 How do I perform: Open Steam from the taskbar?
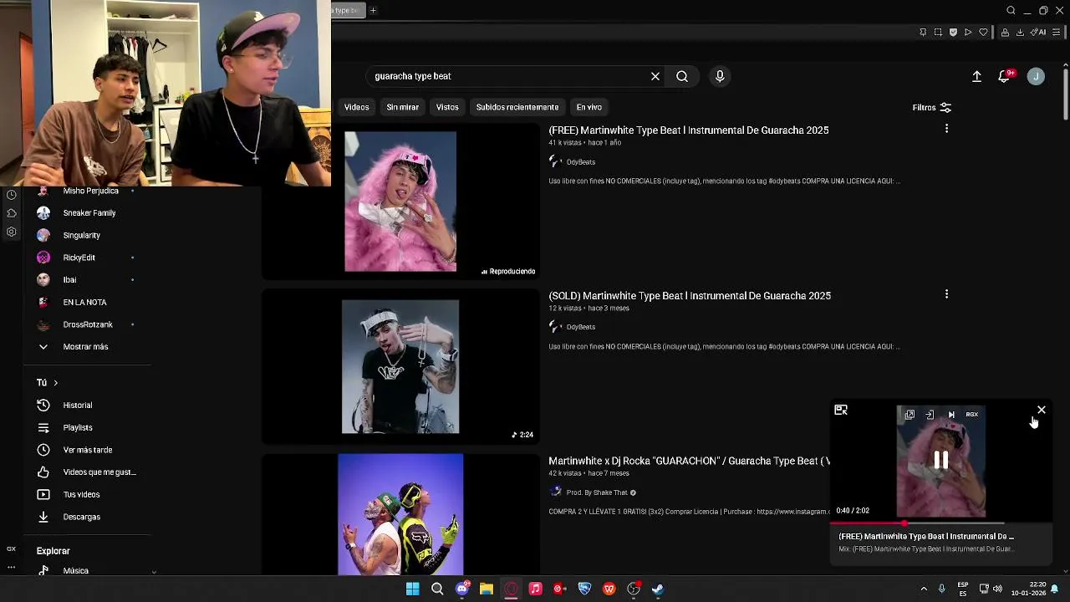658,589
